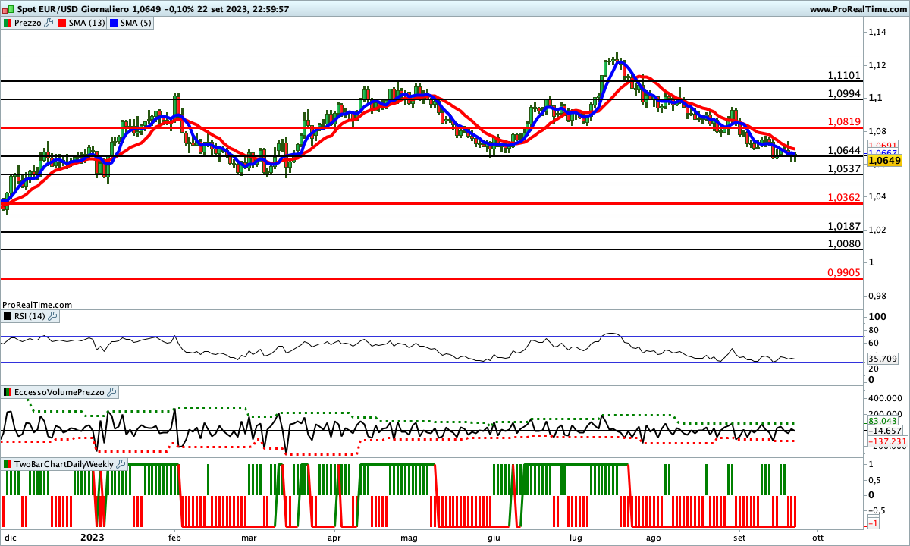Click the 1,1101 resistance level label
This screenshot has height=546, width=910.
coord(844,75)
